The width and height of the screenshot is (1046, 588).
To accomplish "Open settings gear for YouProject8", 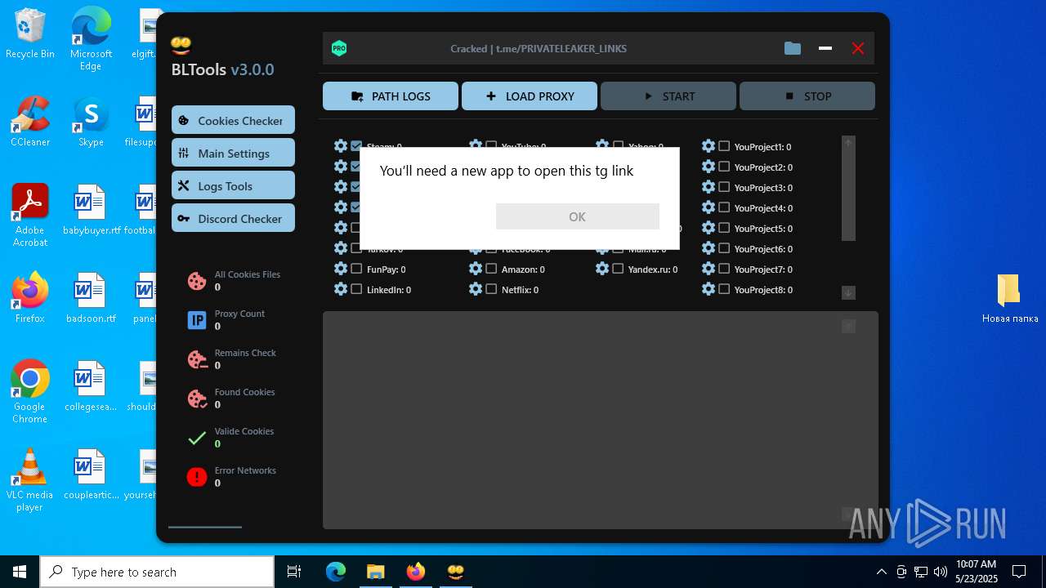I will (709, 289).
